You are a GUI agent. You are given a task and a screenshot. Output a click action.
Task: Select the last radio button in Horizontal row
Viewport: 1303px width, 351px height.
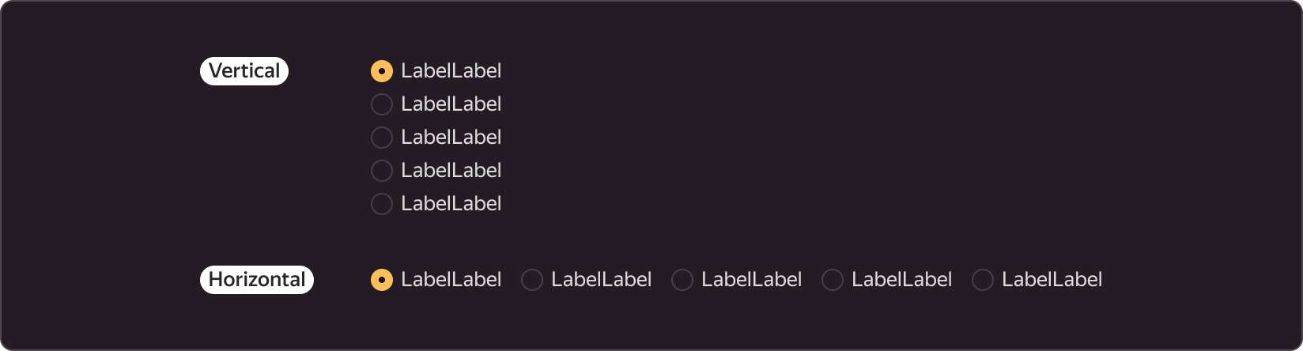[x=983, y=280]
